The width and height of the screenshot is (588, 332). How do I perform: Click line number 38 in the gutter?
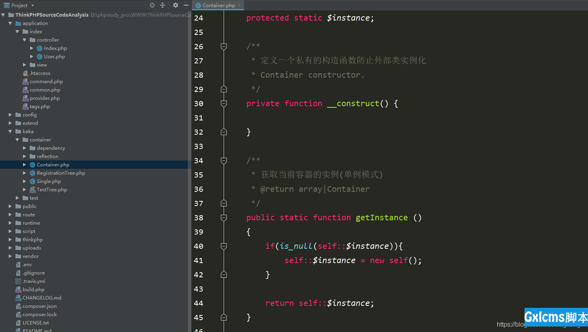tap(199, 218)
